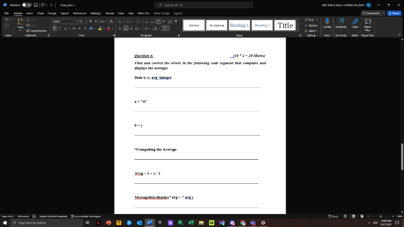Viewport: 404px width, 227px height.
Task: Increase font size with Grow Font
Action: (x=90, y=21)
